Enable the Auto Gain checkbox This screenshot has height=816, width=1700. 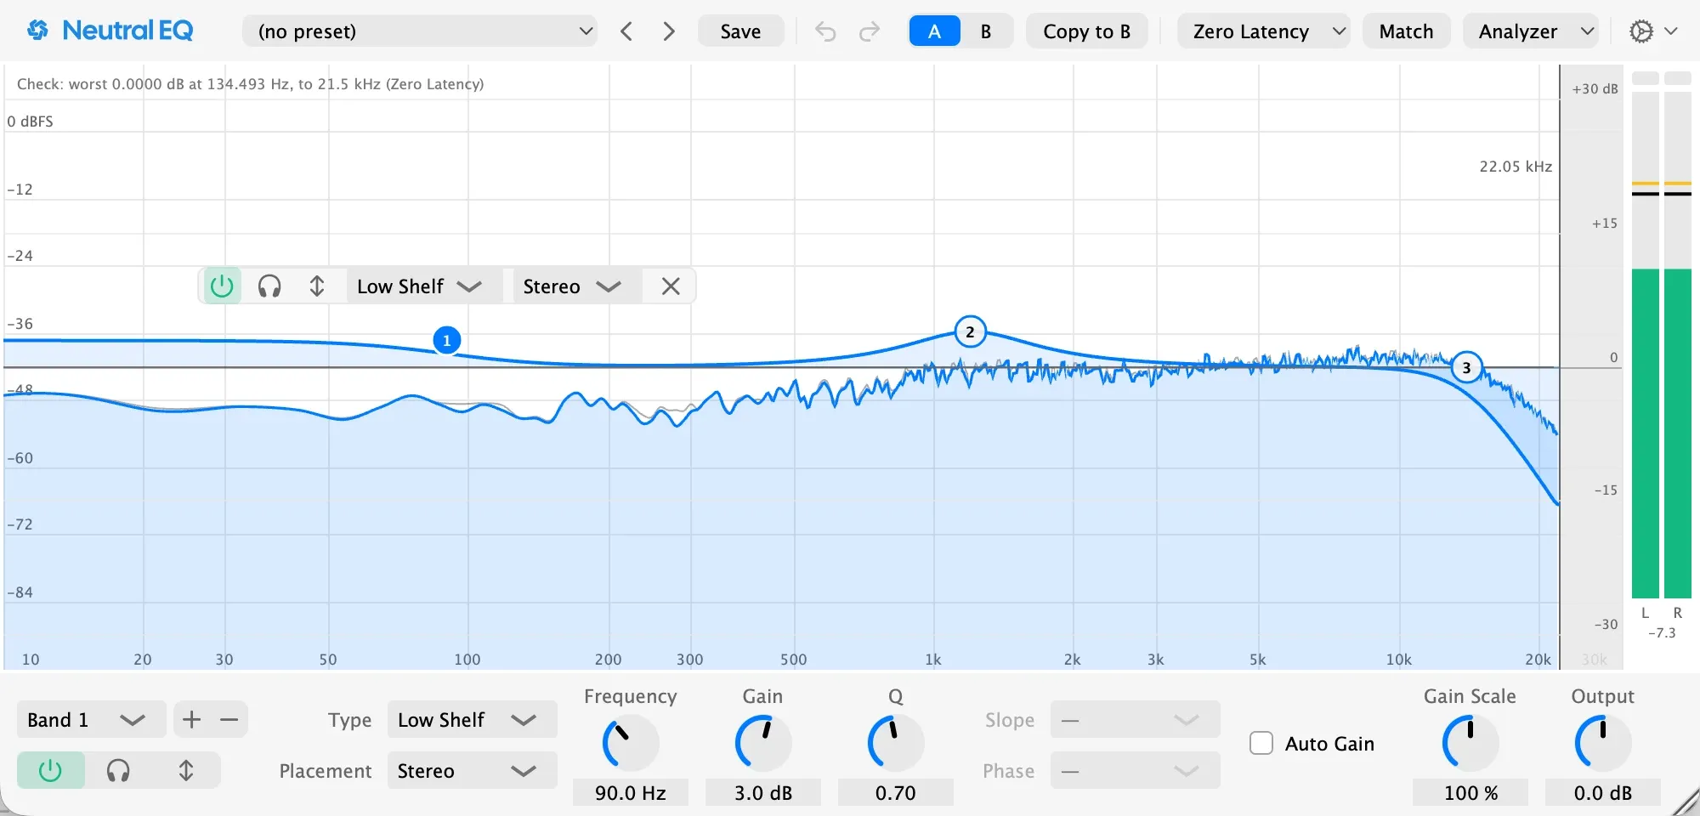click(x=1261, y=743)
